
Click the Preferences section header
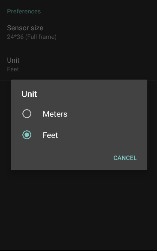[x=24, y=11]
